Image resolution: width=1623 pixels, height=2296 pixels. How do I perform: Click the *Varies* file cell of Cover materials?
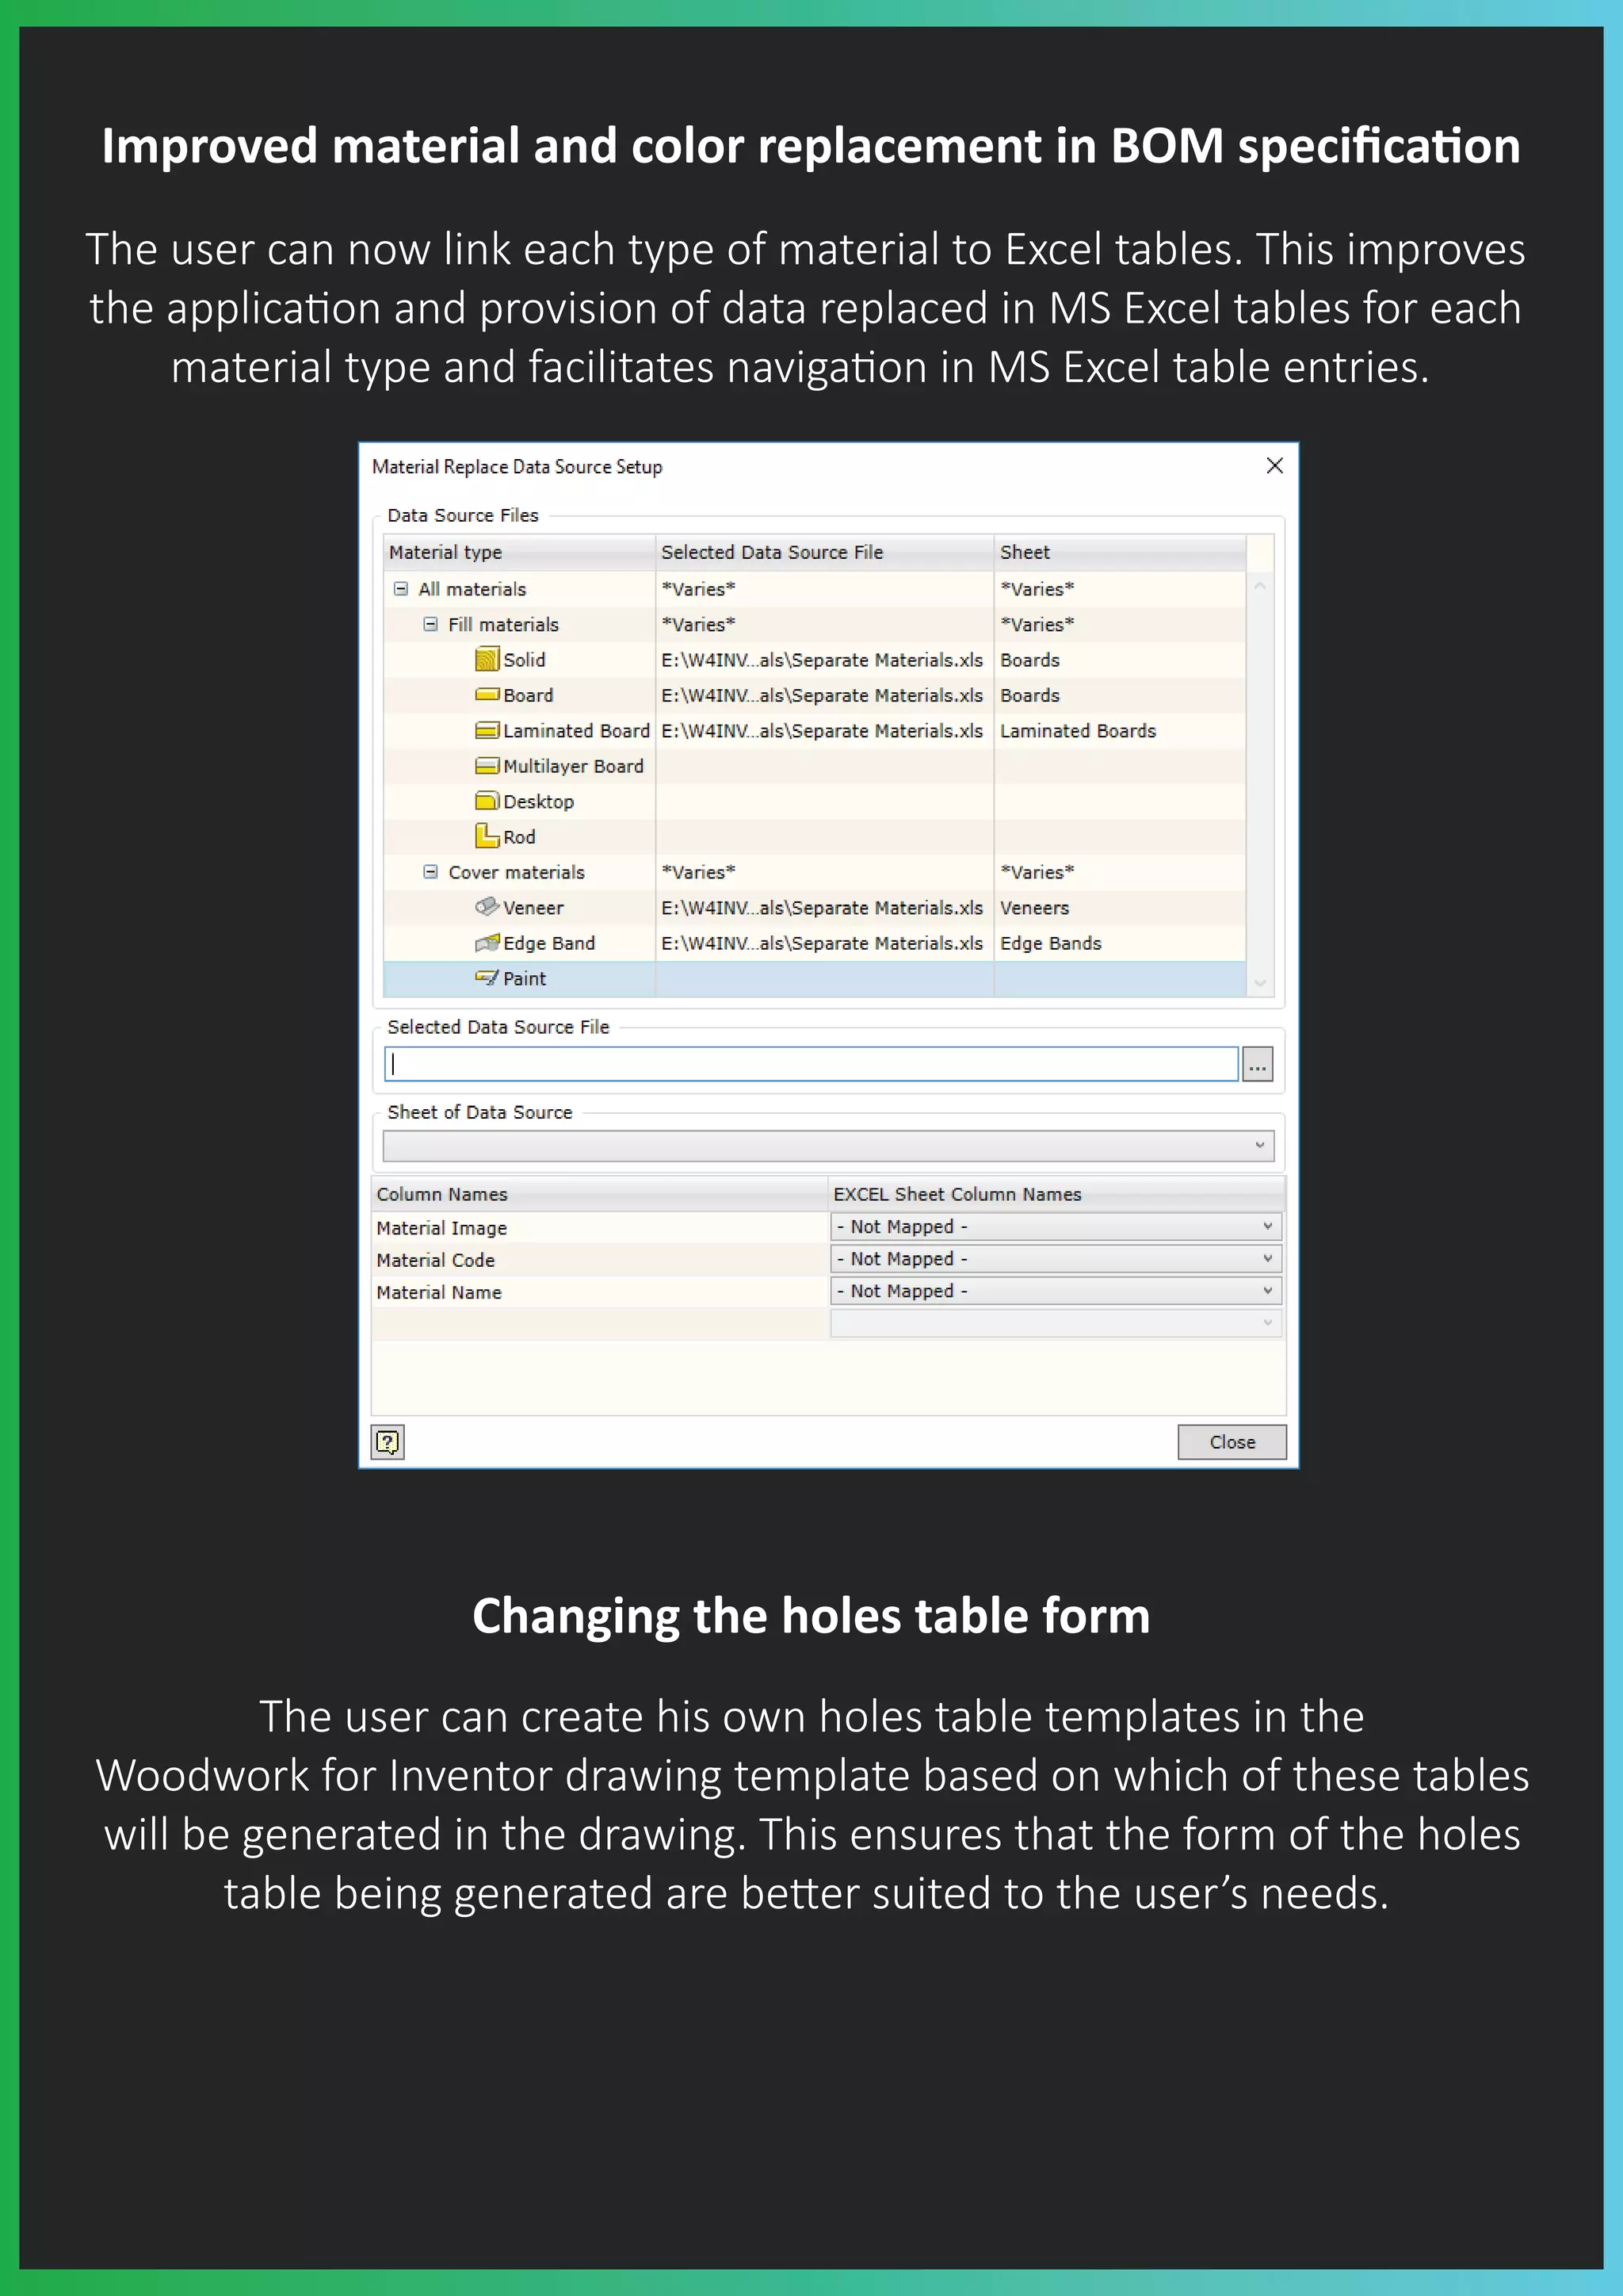tap(824, 872)
